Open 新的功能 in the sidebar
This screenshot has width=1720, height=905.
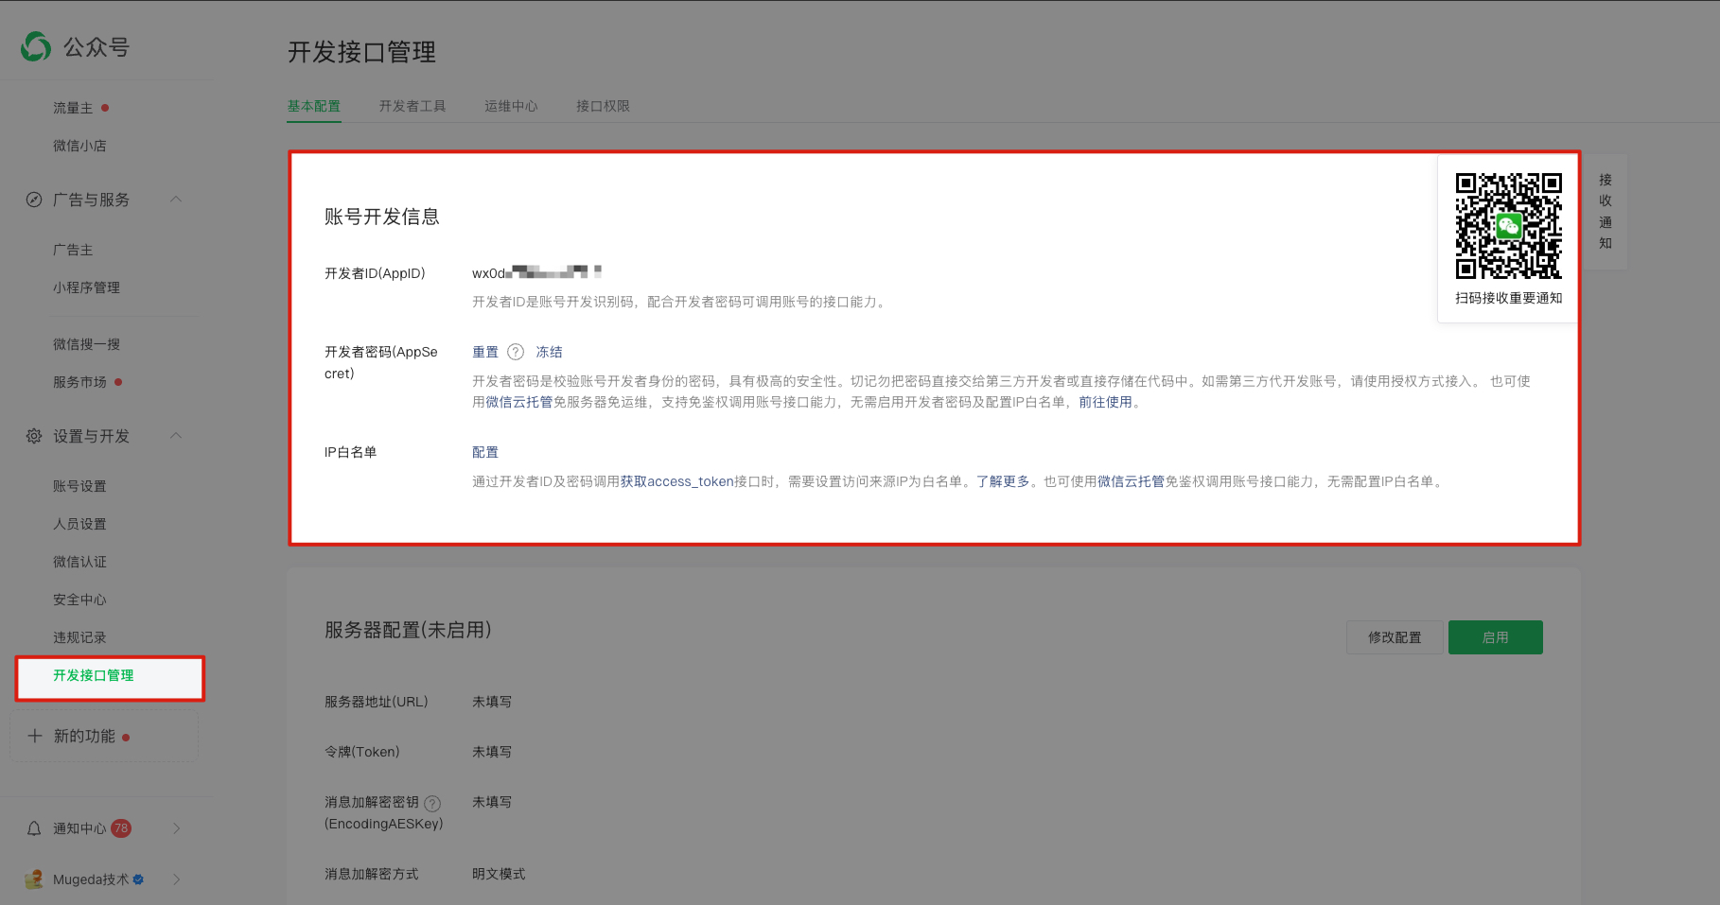(84, 736)
